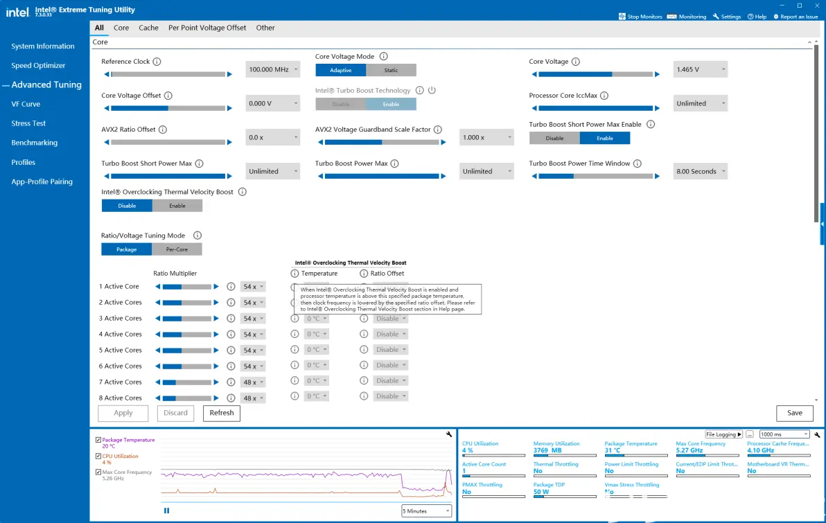Screen dimensions: 826x523
Task: Click the left arrow of the Reference Clock slider
Action: (x=107, y=74)
